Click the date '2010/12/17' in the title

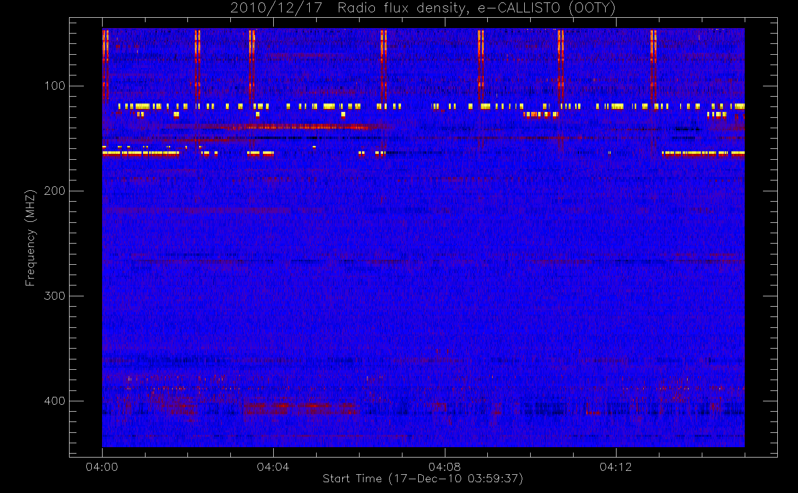tap(276, 8)
